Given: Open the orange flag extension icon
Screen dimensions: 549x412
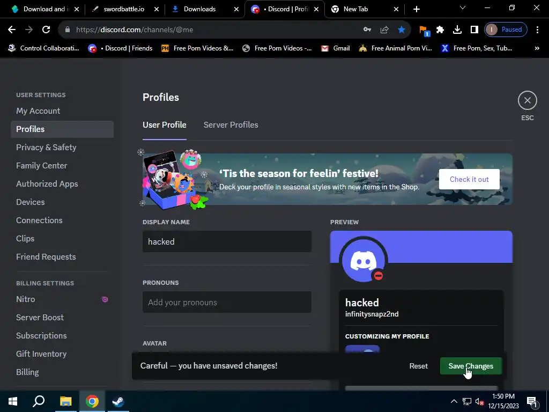Looking at the screenshot, I should pos(424,31).
